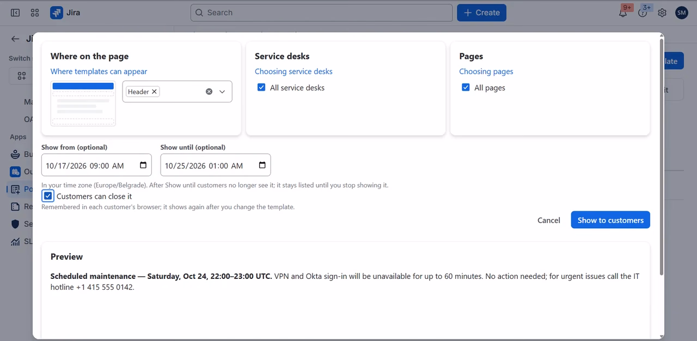
Task: Click the page layout thumbnail
Action: (x=83, y=103)
